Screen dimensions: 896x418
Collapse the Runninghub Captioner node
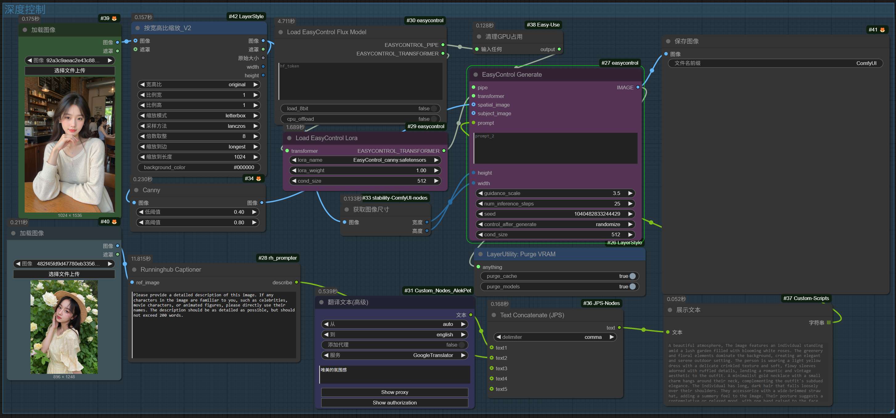[134, 270]
